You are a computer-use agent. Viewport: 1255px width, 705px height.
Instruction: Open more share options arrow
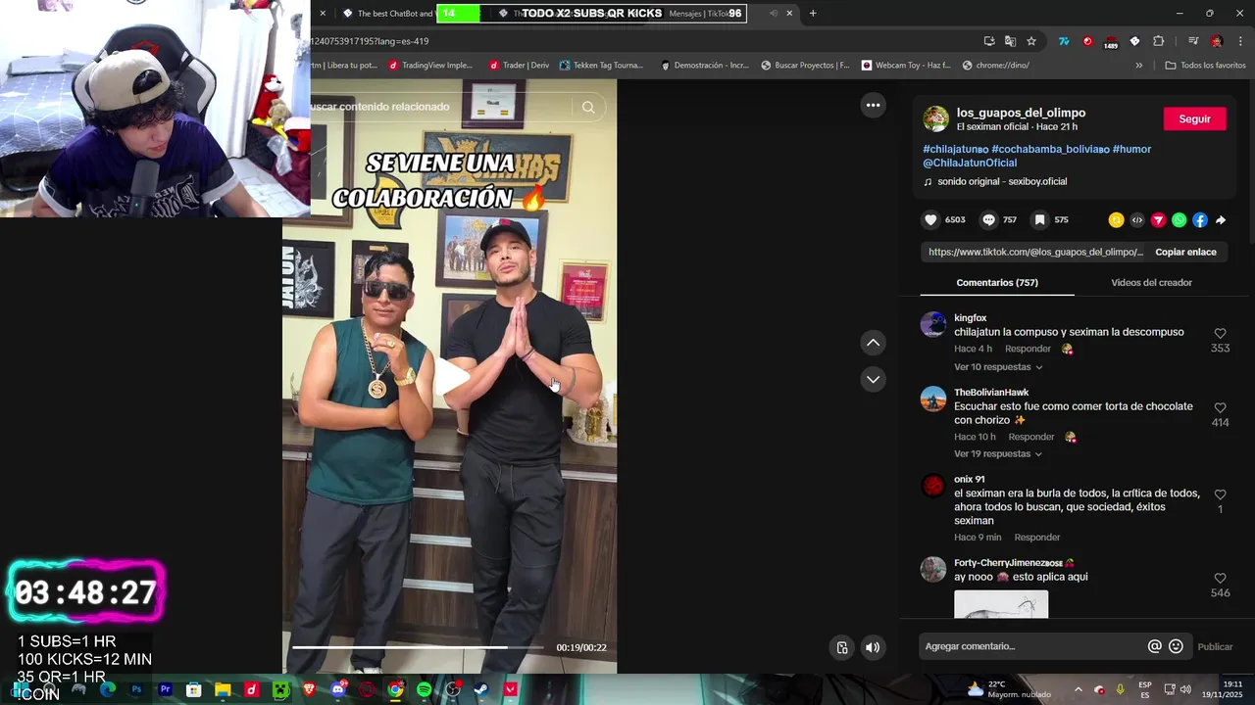point(1221,220)
